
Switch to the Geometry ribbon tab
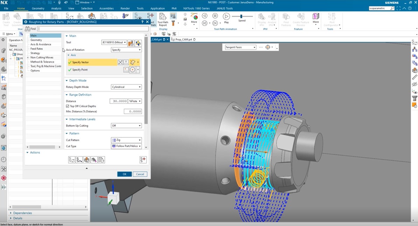click(x=38, y=8)
